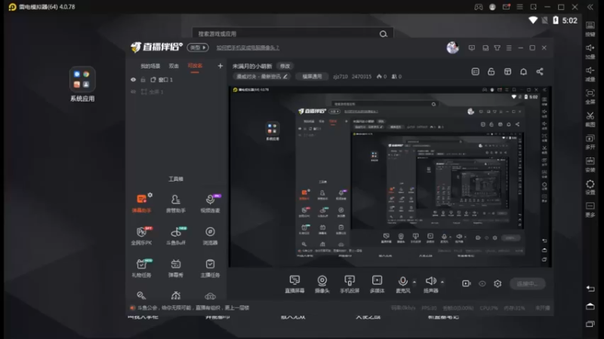Add 多媒体 multimedia source

(377, 284)
